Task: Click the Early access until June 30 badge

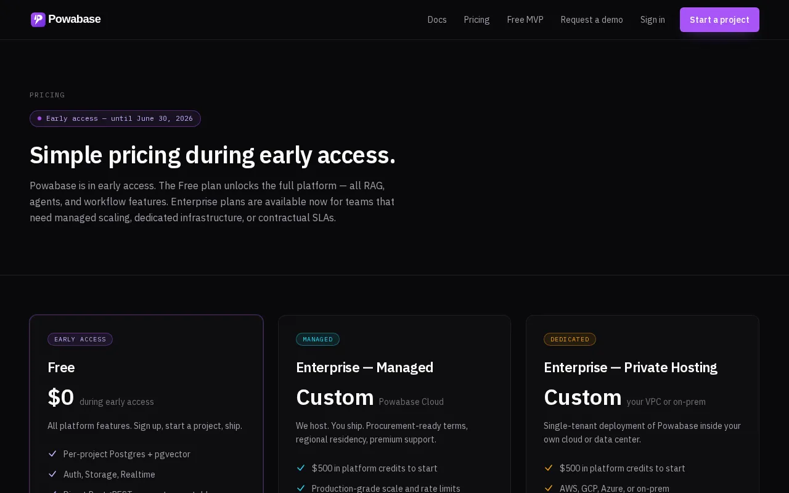Action: click(115, 118)
